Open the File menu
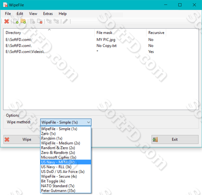The width and height of the screenshot is (202, 195). [x=8, y=14]
